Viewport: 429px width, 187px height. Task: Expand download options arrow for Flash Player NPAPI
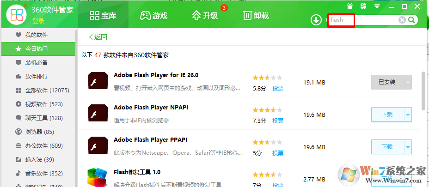pos(408,115)
